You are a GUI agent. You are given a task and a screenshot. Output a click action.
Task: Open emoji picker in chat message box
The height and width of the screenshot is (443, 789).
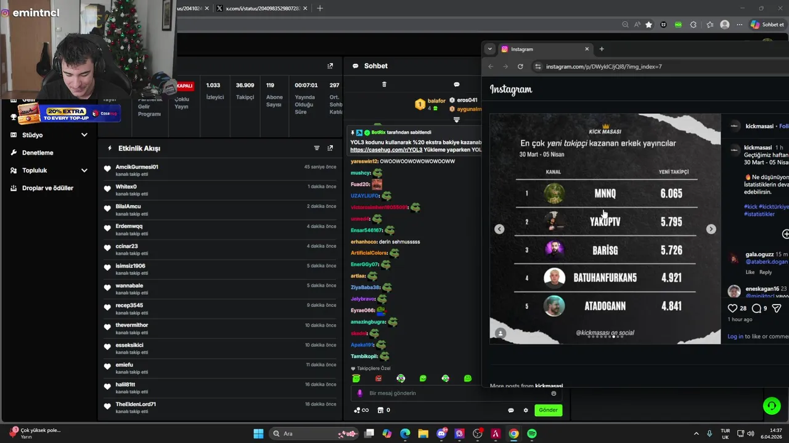(554, 393)
